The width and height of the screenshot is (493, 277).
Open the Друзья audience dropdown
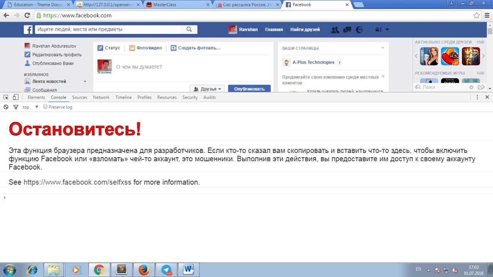tap(208, 89)
